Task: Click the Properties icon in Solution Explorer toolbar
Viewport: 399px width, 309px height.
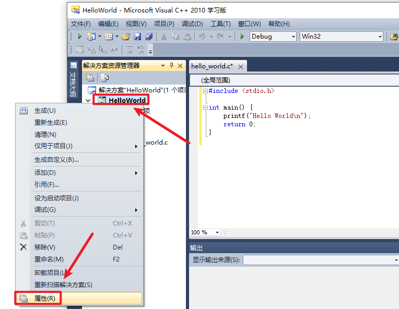Action: [90, 78]
